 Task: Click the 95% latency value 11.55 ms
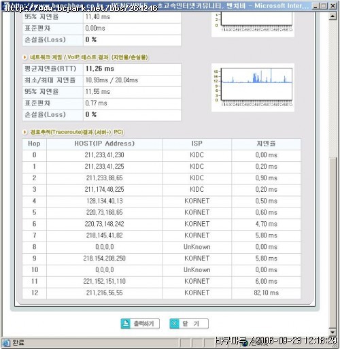click(x=98, y=92)
